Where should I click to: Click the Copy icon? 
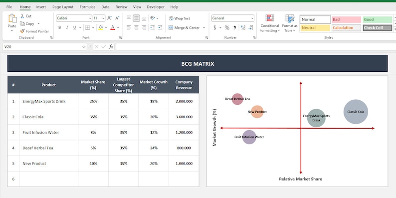pyautogui.click(x=22, y=23)
